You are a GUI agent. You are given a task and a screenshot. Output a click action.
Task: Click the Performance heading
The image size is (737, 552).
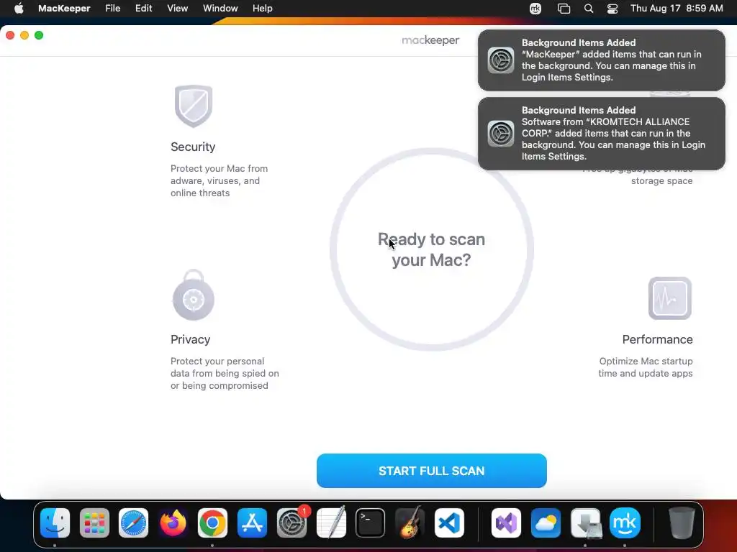(657, 339)
